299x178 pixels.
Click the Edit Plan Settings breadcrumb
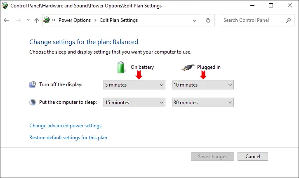pos(119,20)
